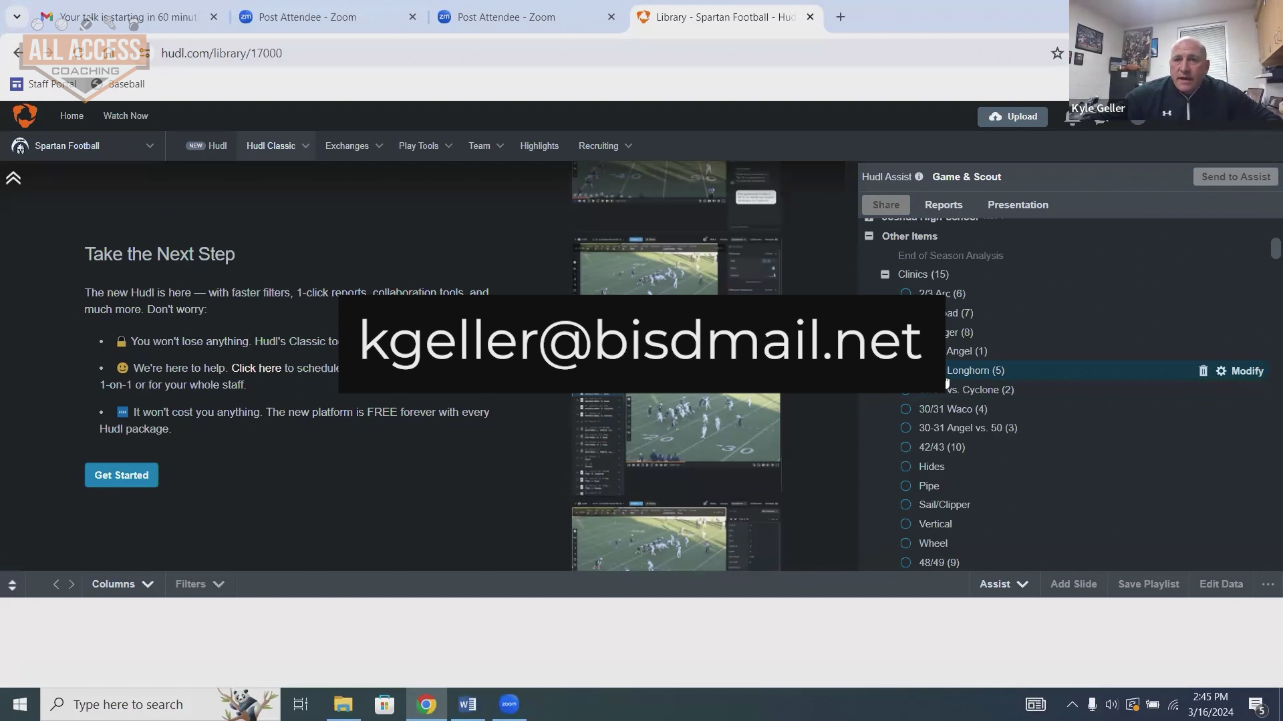
Task: Click the volume speaker tray icon
Action: click(1111, 704)
